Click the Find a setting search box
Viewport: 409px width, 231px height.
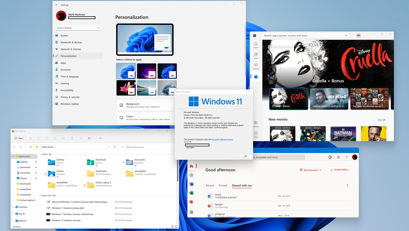(78, 28)
